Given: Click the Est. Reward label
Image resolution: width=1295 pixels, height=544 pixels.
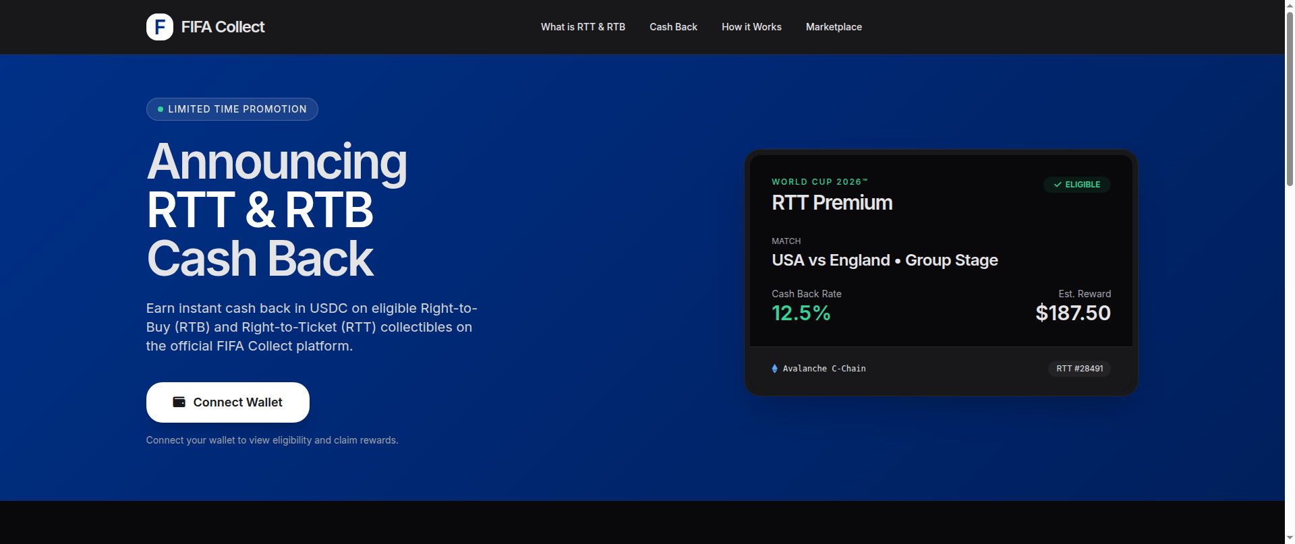Looking at the screenshot, I should [1085, 294].
